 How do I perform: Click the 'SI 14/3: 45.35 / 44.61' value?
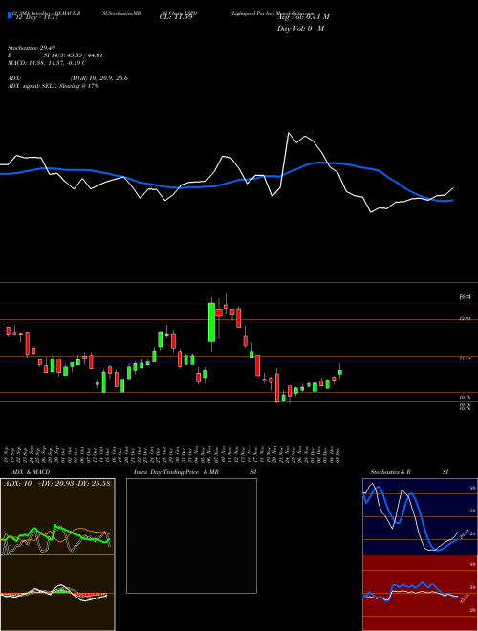[74, 55]
